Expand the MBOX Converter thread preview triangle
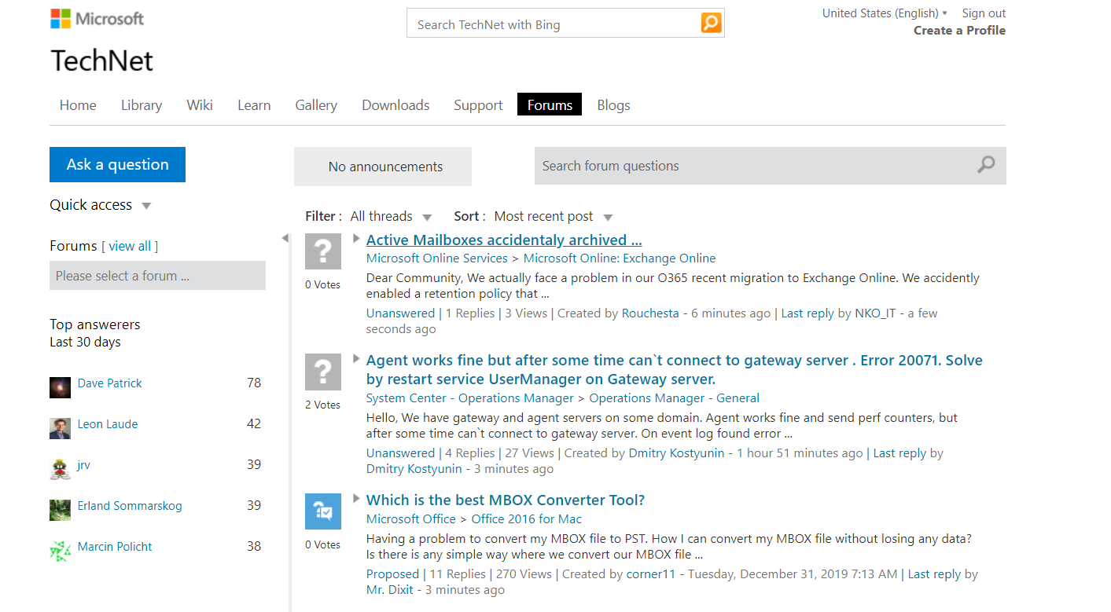Viewport: 1111px width, 612px height. tap(356, 498)
